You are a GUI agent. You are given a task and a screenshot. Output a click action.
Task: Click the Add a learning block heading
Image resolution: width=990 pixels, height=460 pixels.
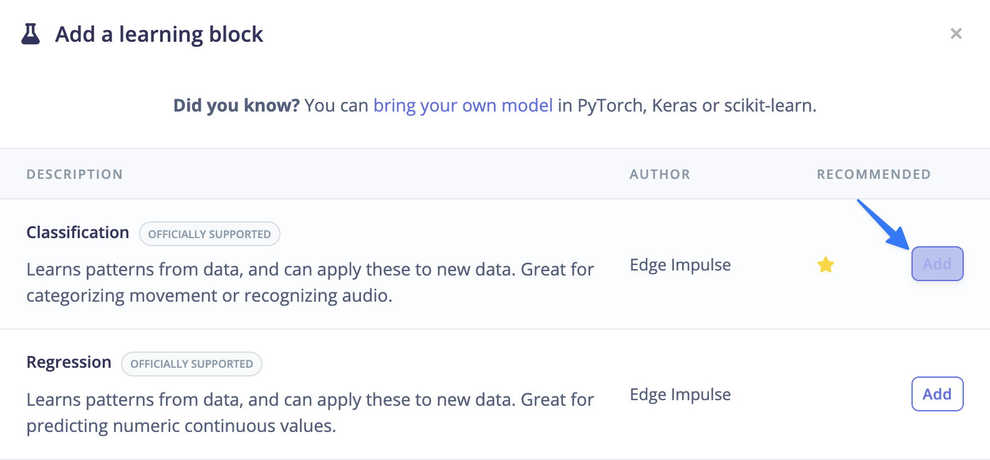coord(159,34)
